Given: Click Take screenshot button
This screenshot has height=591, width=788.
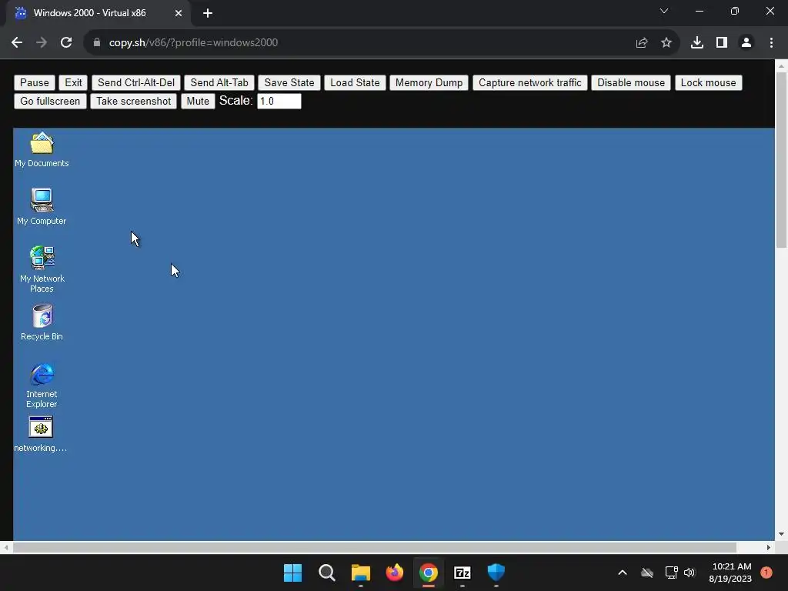Looking at the screenshot, I should (x=134, y=101).
